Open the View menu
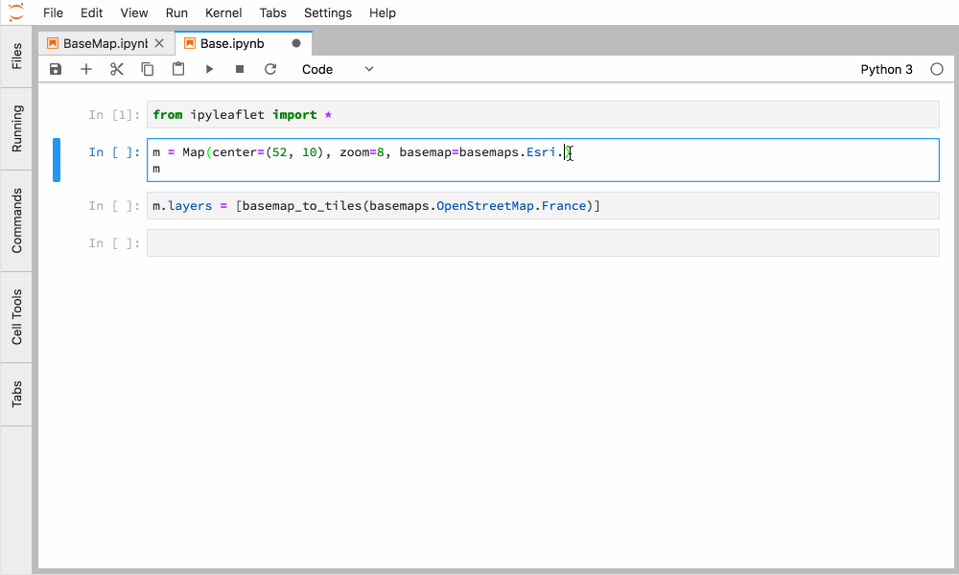 coord(134,12)
